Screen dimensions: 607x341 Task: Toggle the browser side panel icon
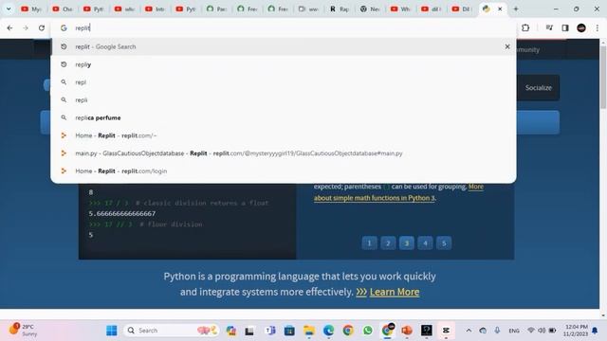(565, 27)
